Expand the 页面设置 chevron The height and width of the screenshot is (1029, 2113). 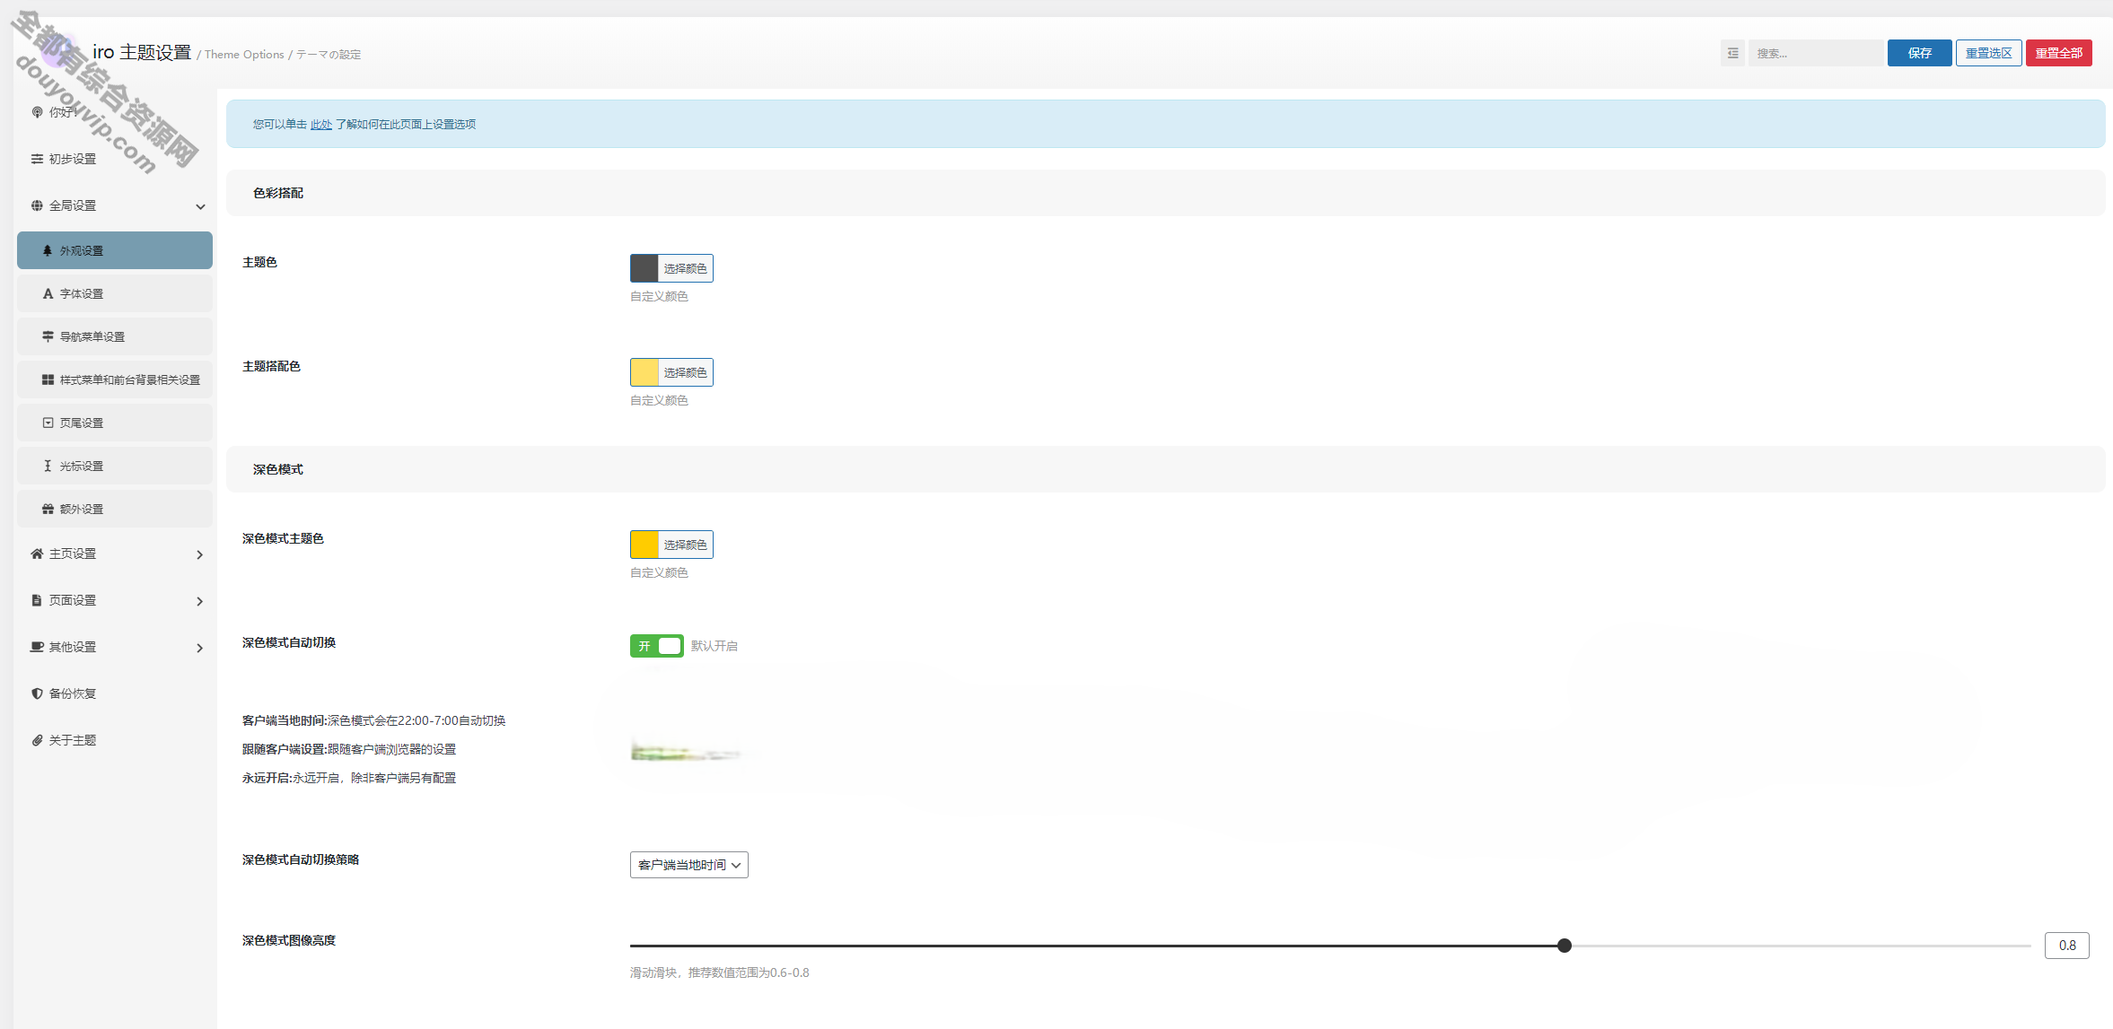[199, 601]
